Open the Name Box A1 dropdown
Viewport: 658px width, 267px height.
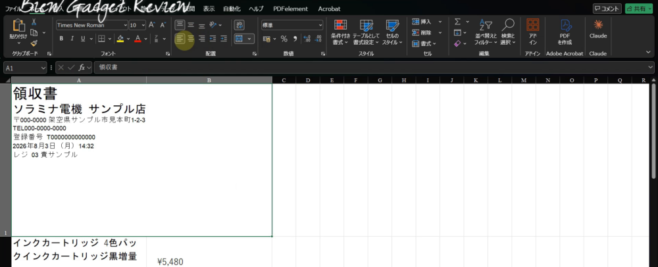tap(43, 67)
